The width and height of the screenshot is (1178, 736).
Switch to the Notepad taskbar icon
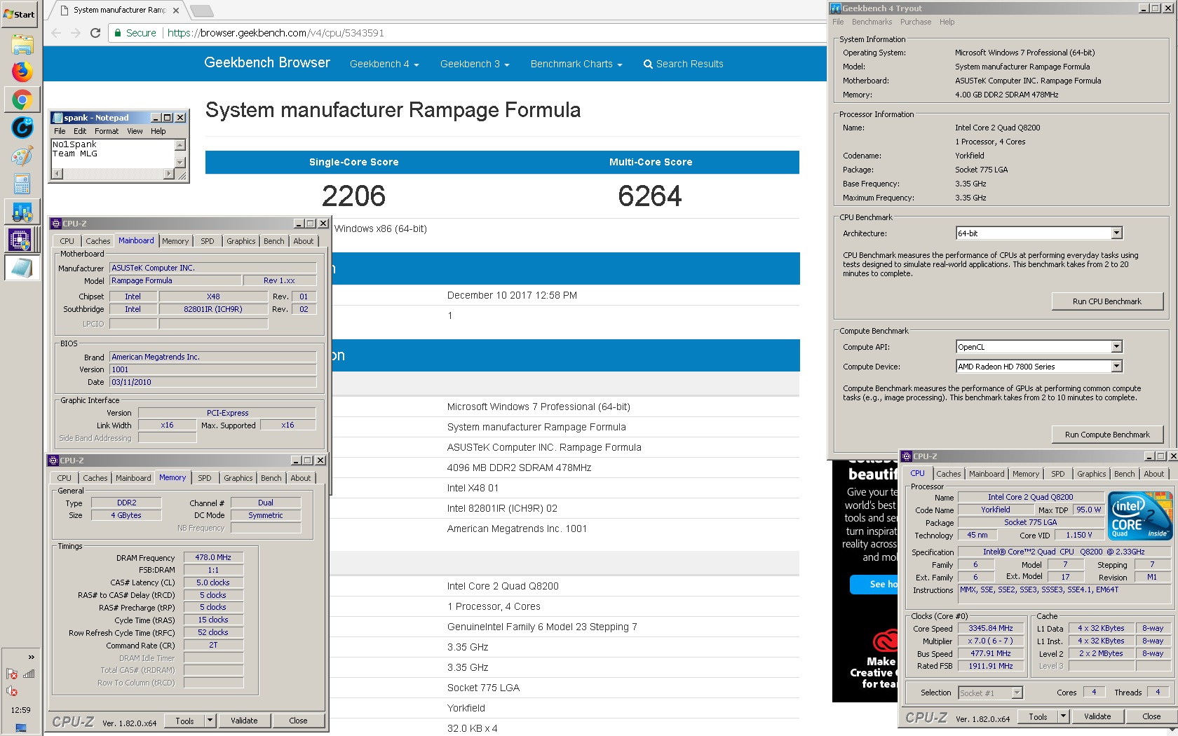(22, 268)
